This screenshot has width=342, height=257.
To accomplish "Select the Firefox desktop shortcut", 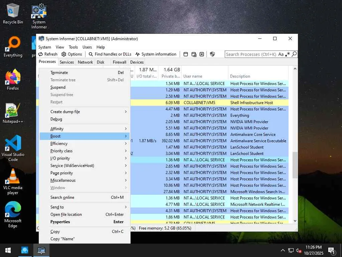I will point(13,80).
